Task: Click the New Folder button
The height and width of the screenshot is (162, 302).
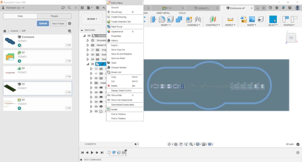Action: (x=58, y=23)
